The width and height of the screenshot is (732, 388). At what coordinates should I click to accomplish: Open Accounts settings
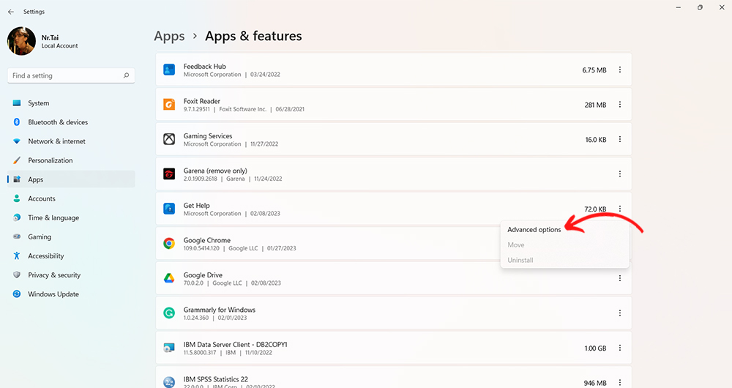coord(71,198)
